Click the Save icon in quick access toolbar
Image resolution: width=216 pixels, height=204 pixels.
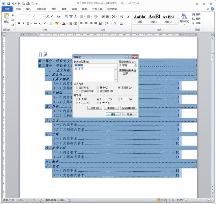click(8, 4)
